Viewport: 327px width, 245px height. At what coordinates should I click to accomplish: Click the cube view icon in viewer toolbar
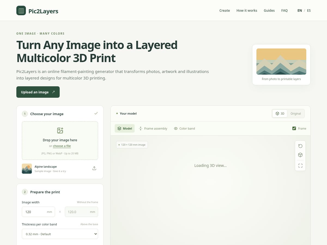pos(300,155)
